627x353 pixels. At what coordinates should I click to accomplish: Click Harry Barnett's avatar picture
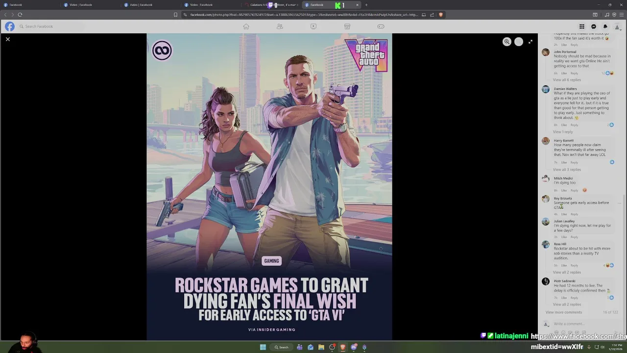546,141
